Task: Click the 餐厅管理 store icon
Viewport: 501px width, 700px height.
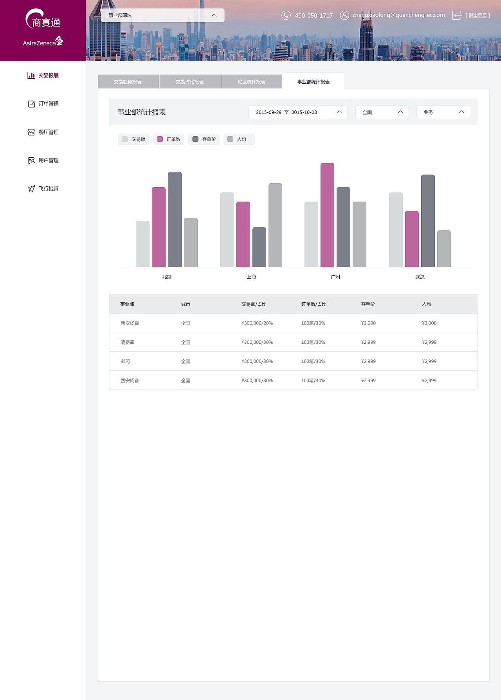Action: [x=31, y=132]
